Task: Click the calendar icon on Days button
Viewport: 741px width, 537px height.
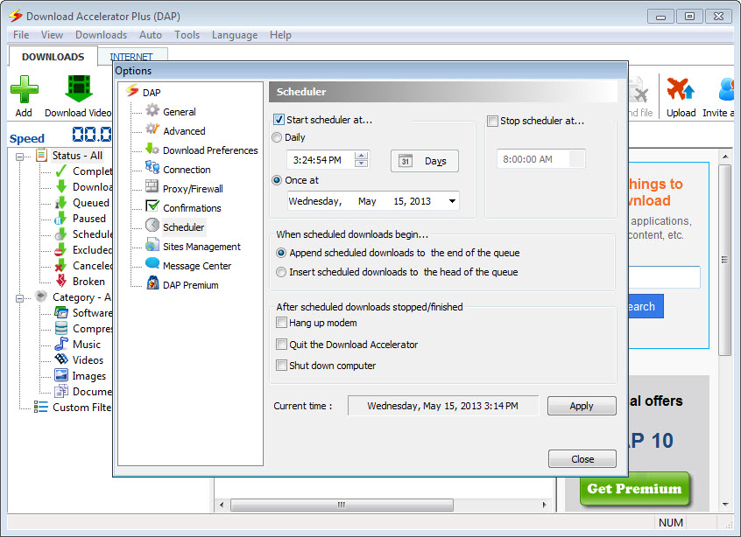Action: click(x=406, y=160)
